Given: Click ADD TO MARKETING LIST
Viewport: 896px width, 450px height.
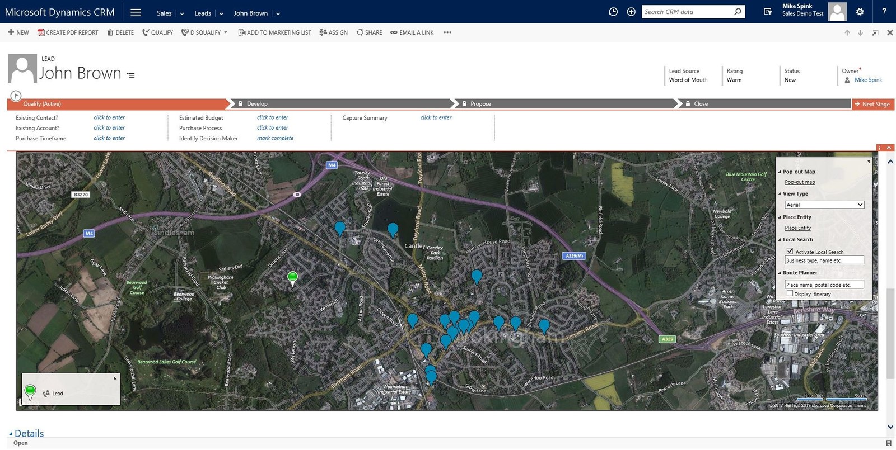Looking at the screenshot, I should click(x=274, y=32).
